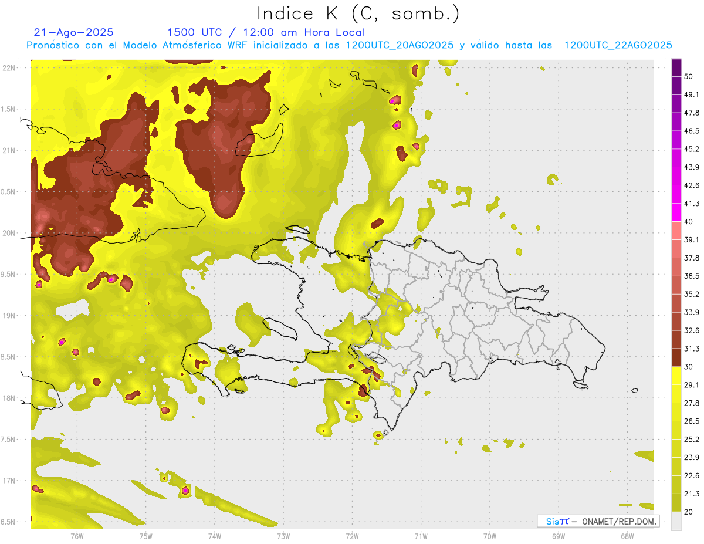Click the 'ONAMET/REP.DOM.' credit label
Viewport: 704px width, 544px height.
tap(618, 521)
